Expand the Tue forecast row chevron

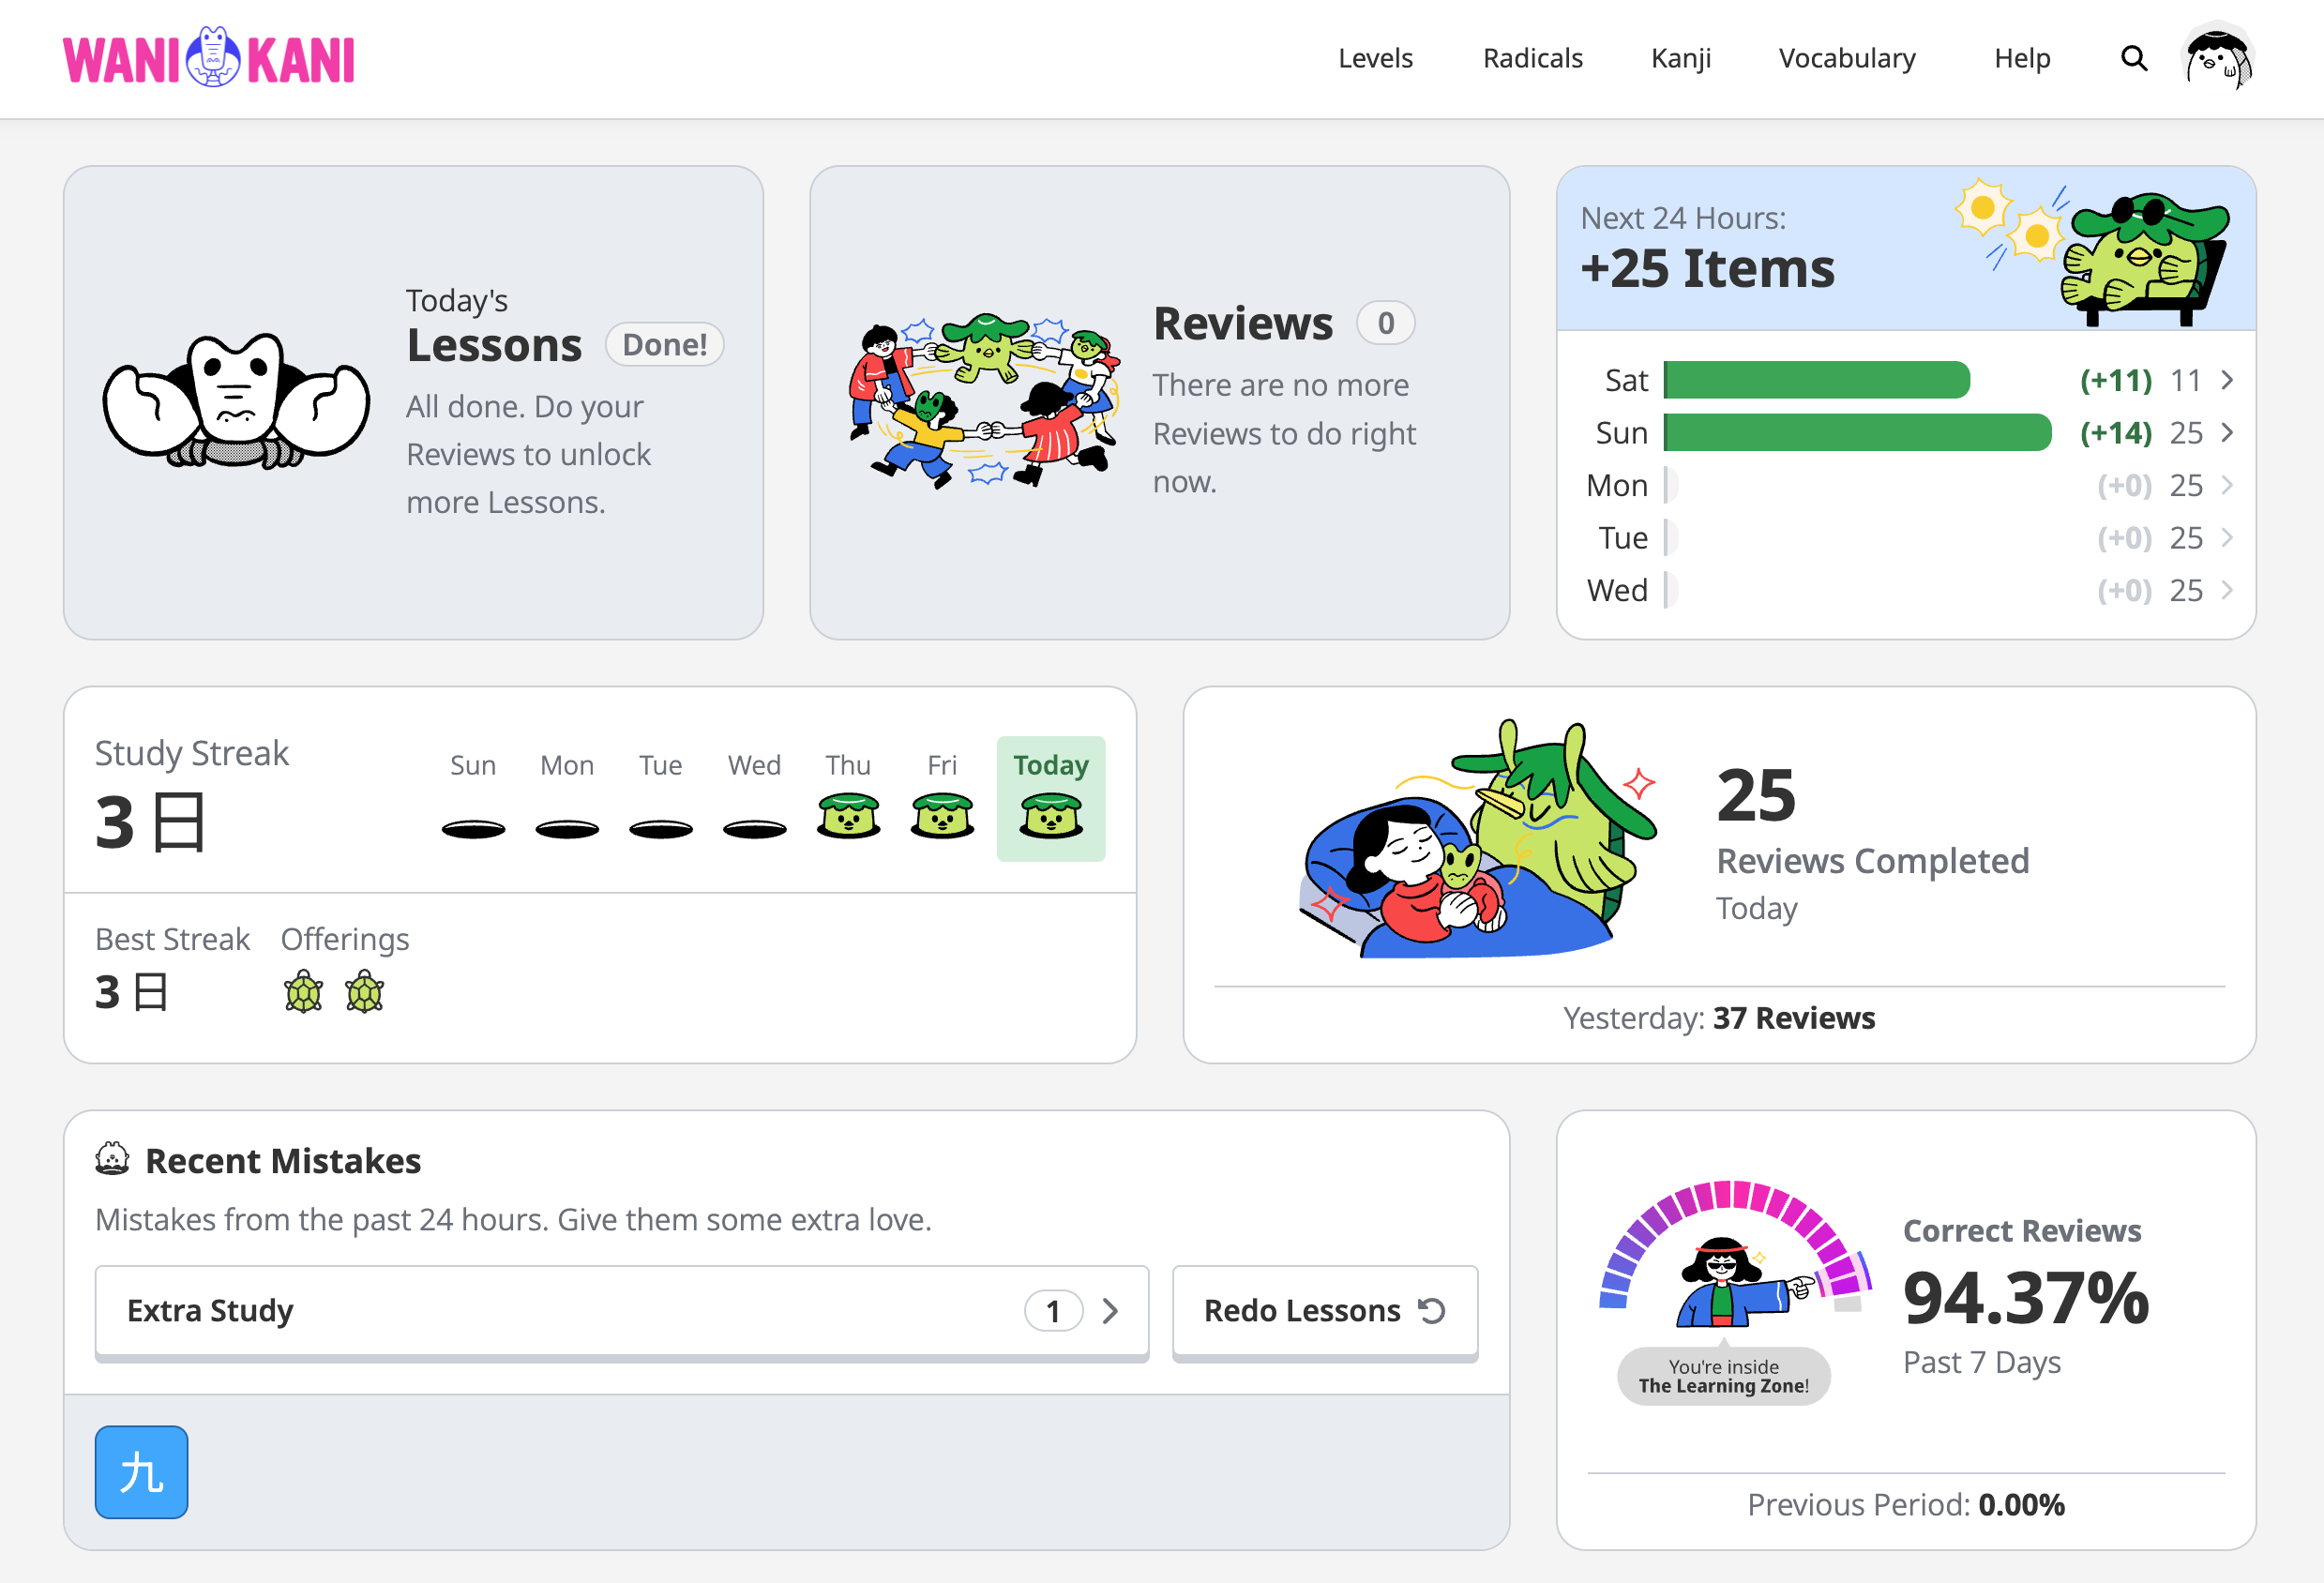pos(2227,537)
